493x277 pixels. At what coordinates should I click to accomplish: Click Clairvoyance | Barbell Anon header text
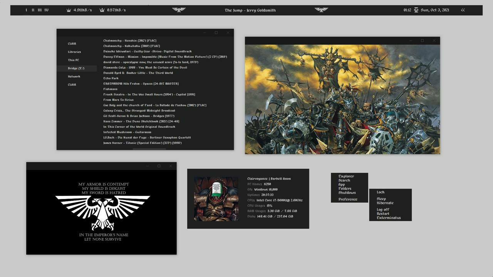pos(269,179)
